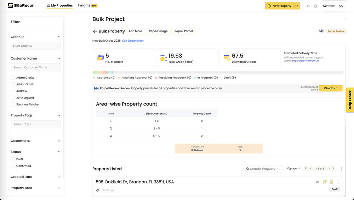Jump to the last page of properties

333,169
